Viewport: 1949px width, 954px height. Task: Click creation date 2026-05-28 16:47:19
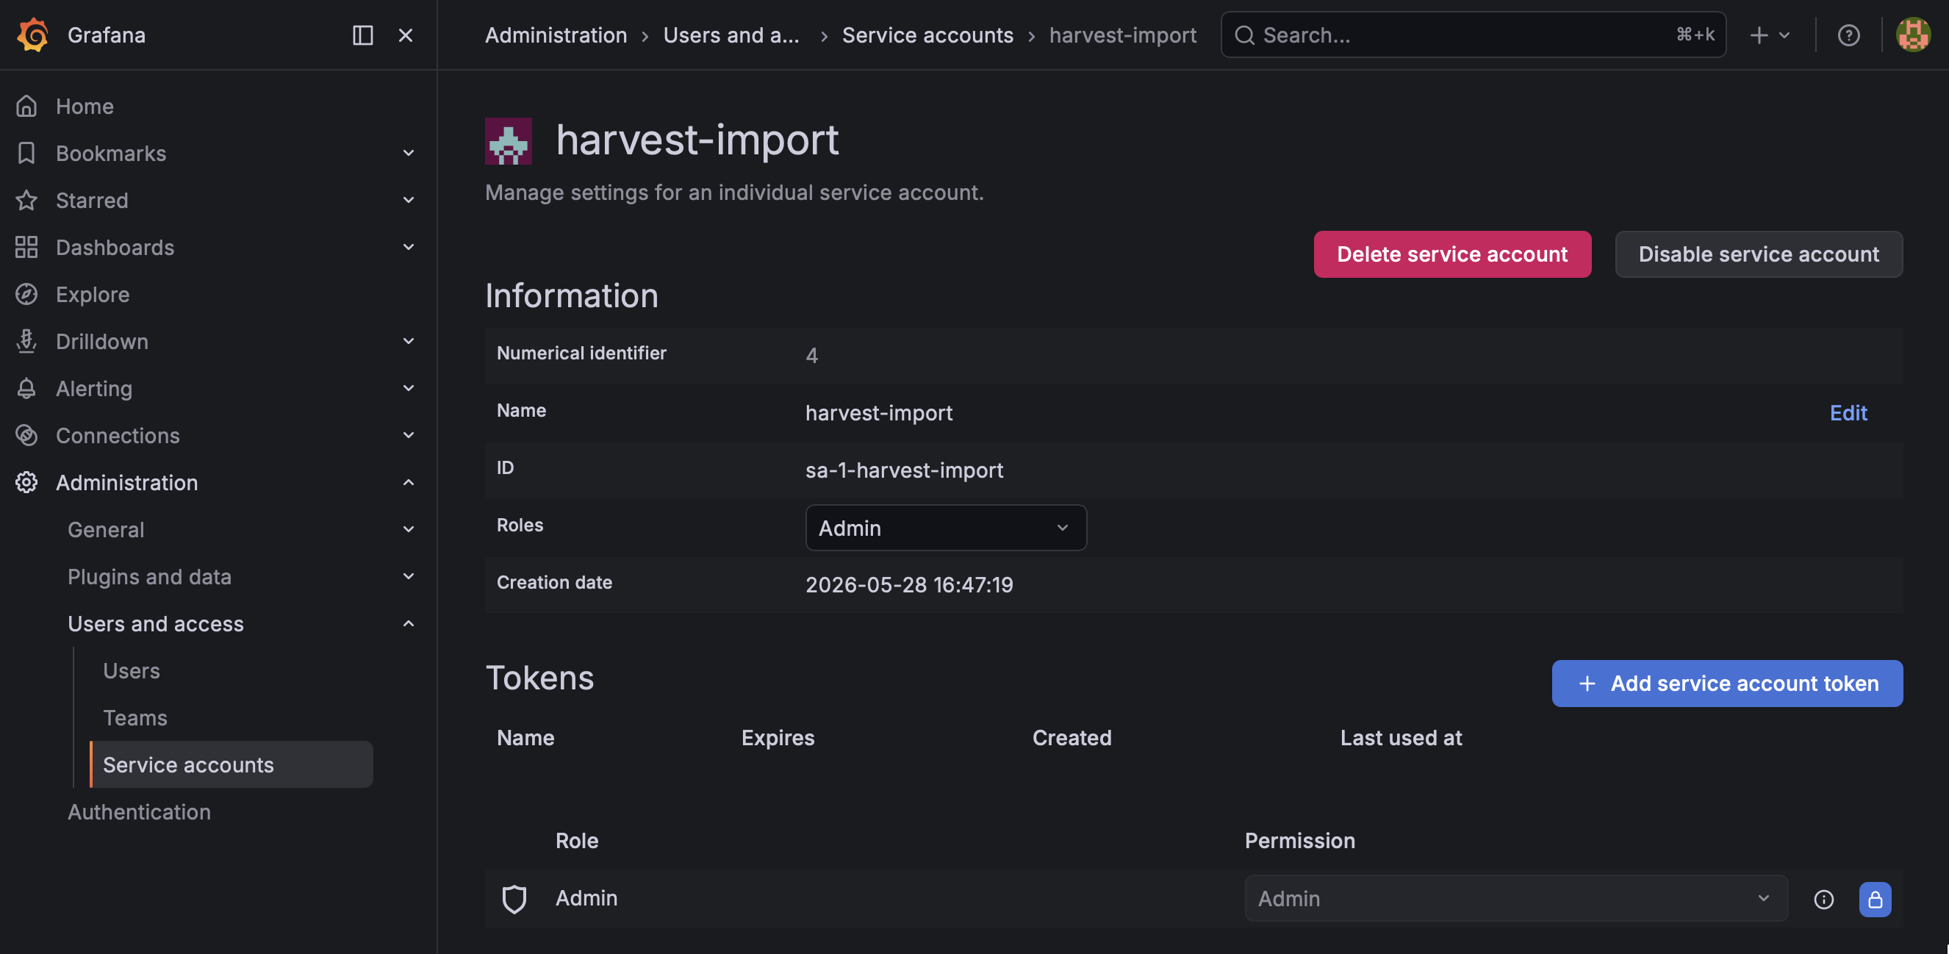coord(908,585)
